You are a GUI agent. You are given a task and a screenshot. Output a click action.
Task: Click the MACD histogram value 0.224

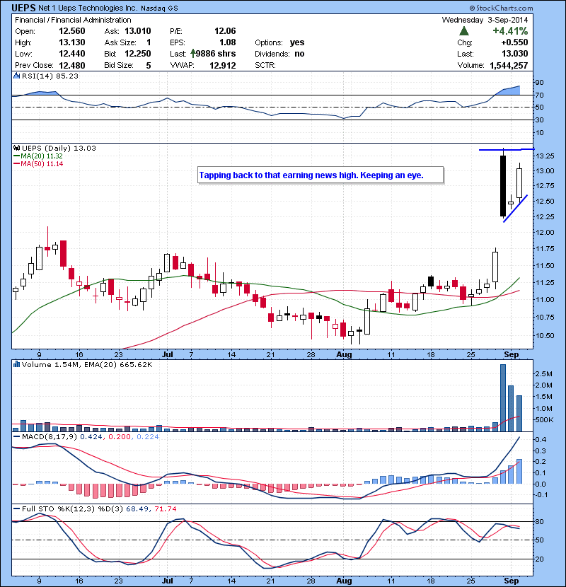[148, 437]
